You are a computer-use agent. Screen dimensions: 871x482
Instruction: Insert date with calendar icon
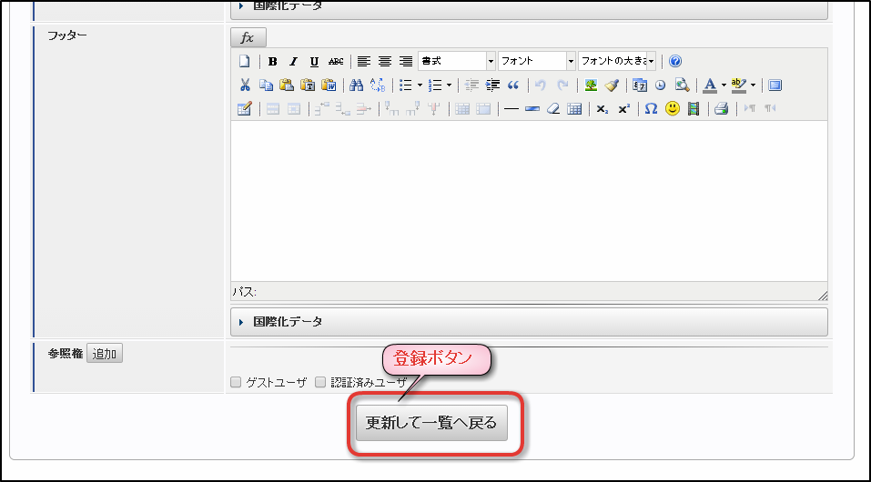tap(640, 85)
